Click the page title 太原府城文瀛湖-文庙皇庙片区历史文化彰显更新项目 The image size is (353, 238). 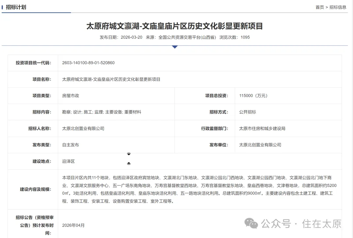point(175,26)
